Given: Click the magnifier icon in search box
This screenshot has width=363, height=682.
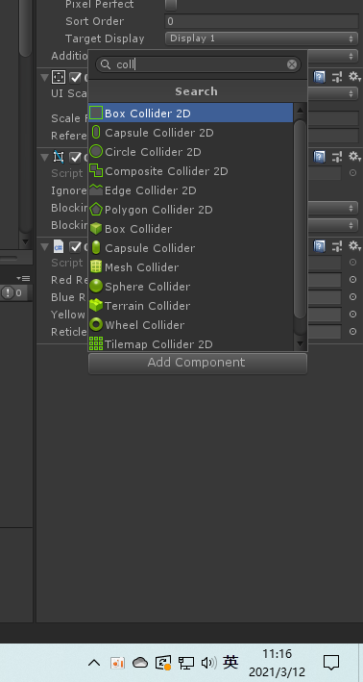Looking at the screenshot, I should [106, 64].
